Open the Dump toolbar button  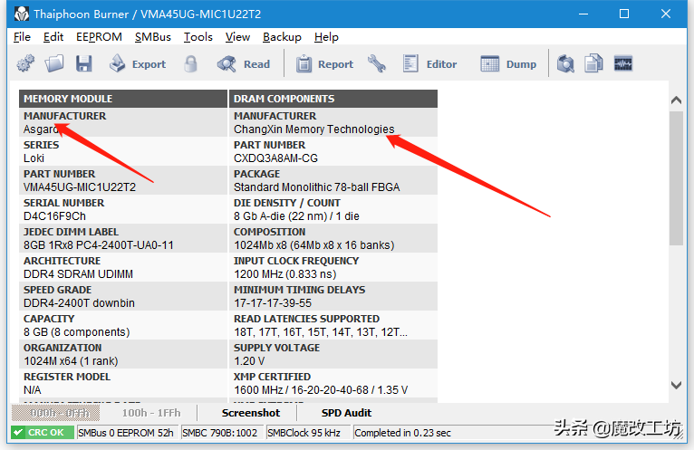pyautogui.click(x=508, y=63)
